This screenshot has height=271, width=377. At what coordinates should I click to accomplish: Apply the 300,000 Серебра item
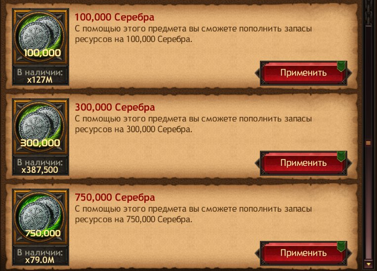(303, 163)
